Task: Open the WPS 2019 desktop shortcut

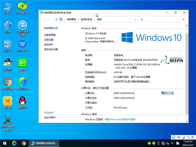Action: pos(22,44)
